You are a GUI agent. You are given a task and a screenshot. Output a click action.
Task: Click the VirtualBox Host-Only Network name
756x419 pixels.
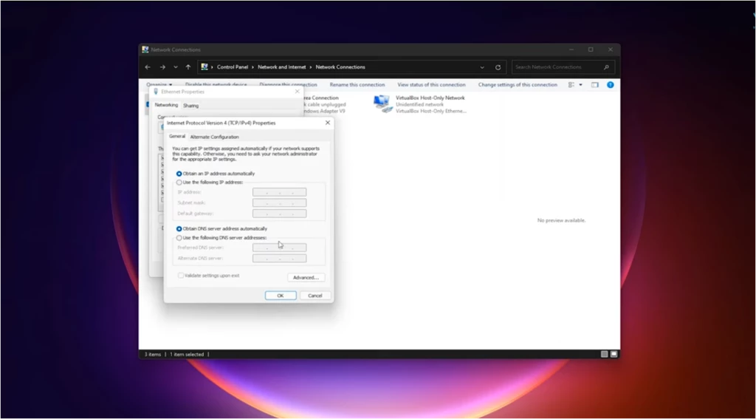[x=430, y=98]
